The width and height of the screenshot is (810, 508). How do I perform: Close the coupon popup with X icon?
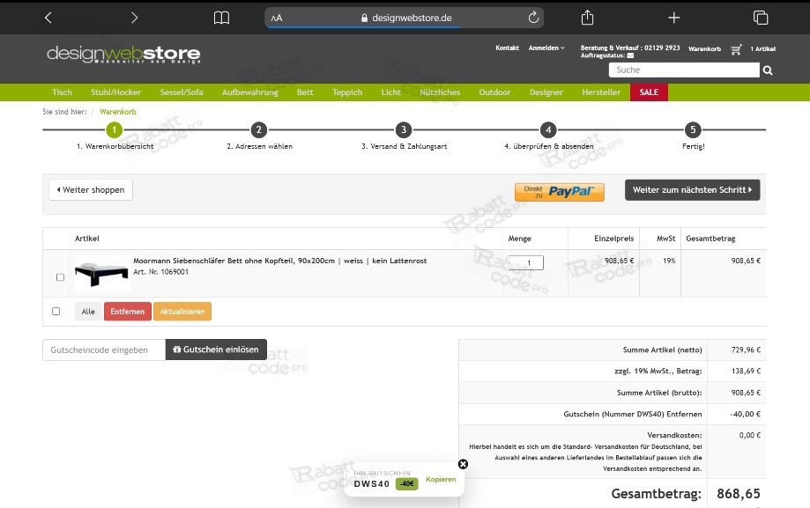pyautogui.click(x=463, y=464)
